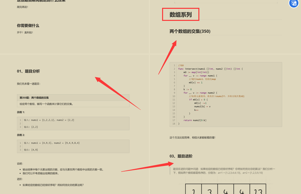This screenshot has height=194, width=301.
Task: Click the array cell containing "13"
Action: (x=258, y=189)
